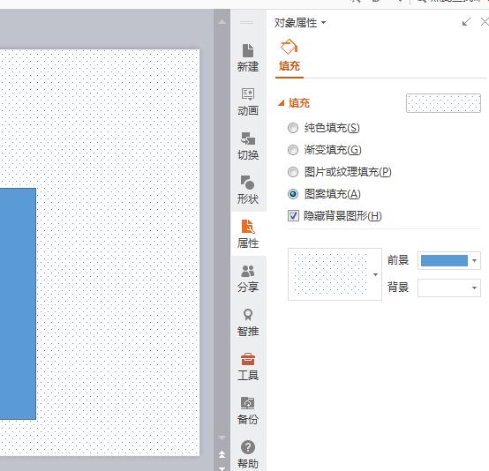Viewport: 489px width, 471px height.
Task: Open the 智推 recommendation panel
Action: point(248,323)
